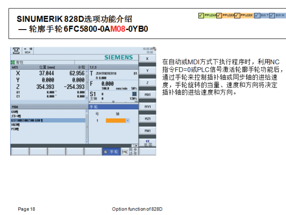Toggle the SW T checkbox
The width and height of the screenshot is (286, 215).
coord(257,15)
